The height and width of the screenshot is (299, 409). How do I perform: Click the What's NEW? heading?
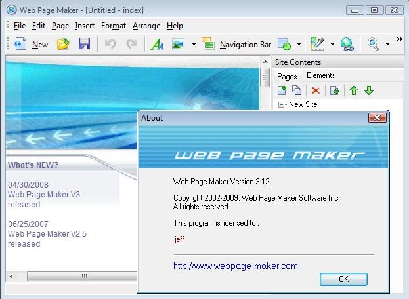pos(33,165)
